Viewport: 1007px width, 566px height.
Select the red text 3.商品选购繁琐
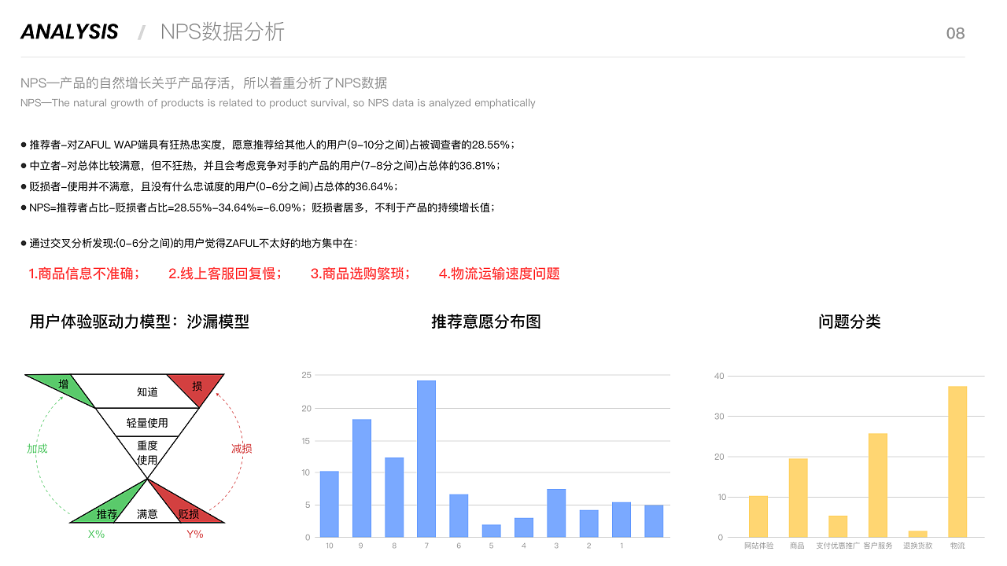[361, 274]
